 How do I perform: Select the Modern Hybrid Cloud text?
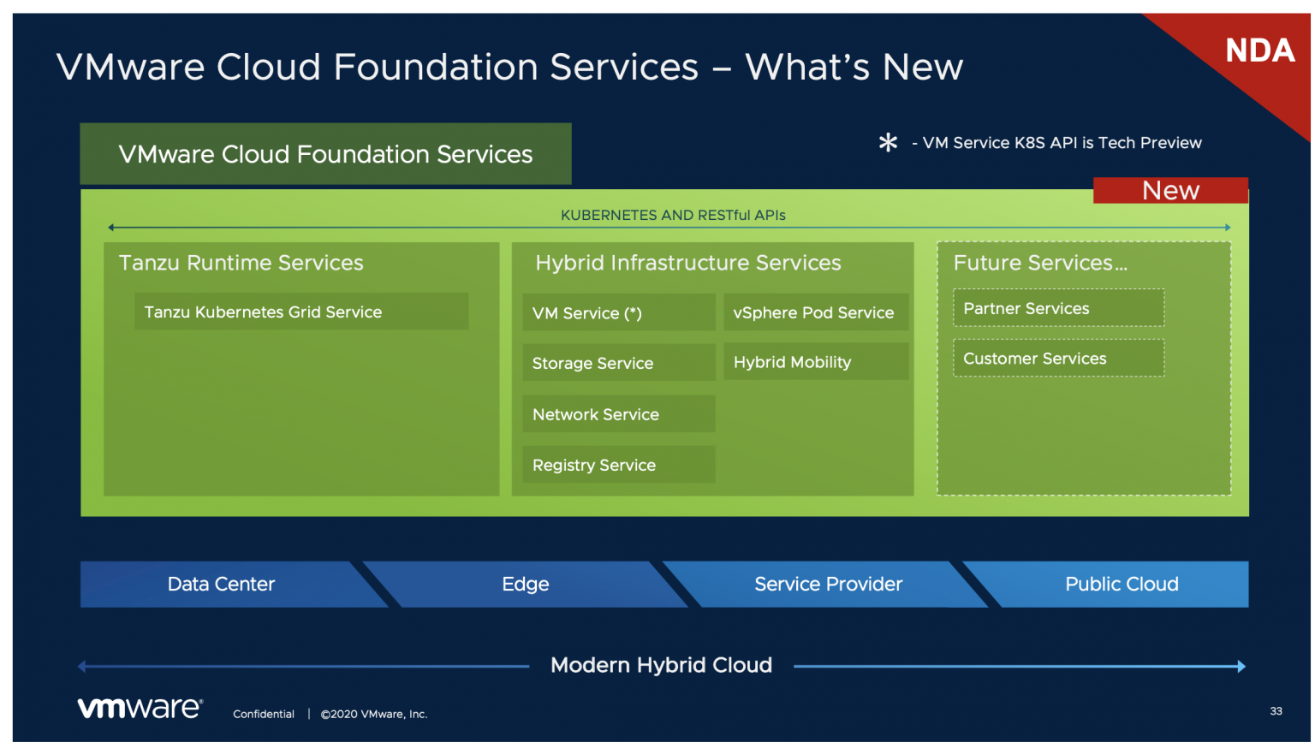coord(661,665)
